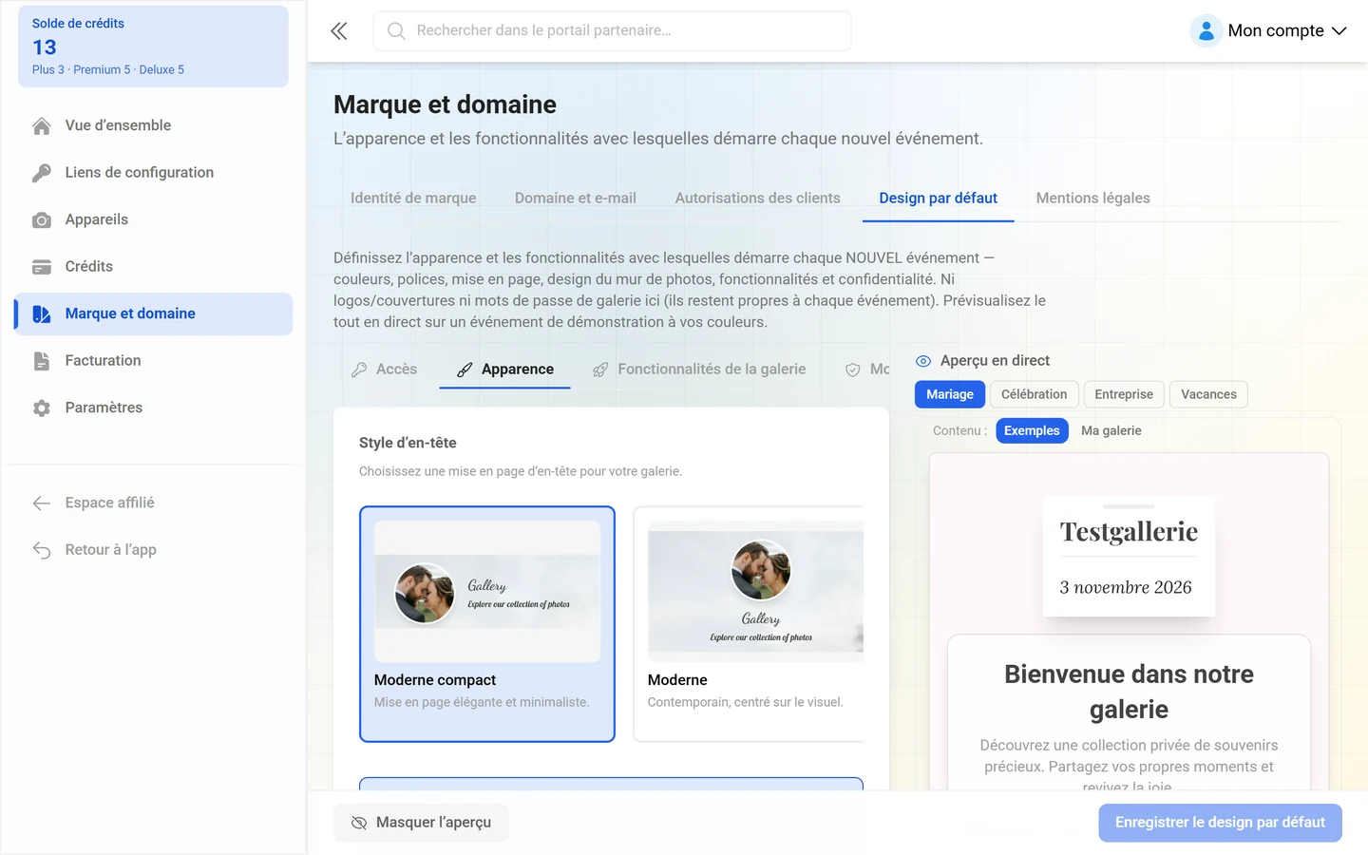Screen dimensions: 1368x855
Task: Click the Appareils camera icon
Action: 42,220
